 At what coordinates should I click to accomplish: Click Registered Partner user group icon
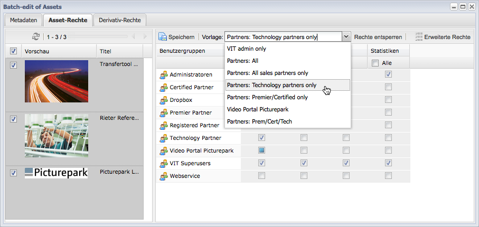tap(164, 125)
